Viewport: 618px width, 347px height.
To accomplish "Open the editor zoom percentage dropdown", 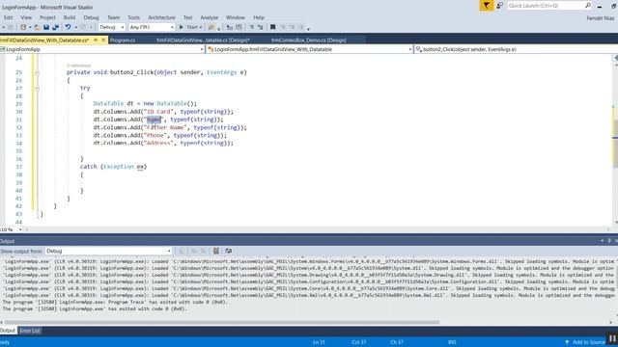I will pos(20,229).
